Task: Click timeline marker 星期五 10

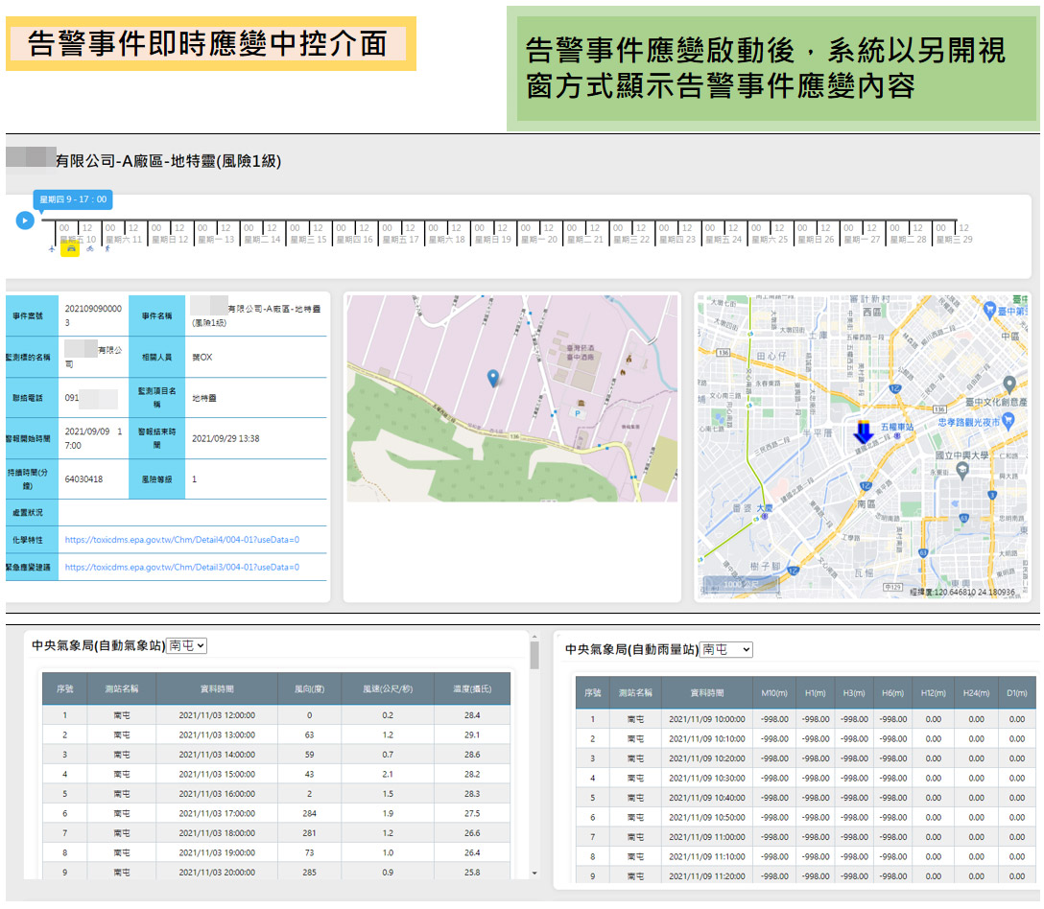Action: point(77,240)
